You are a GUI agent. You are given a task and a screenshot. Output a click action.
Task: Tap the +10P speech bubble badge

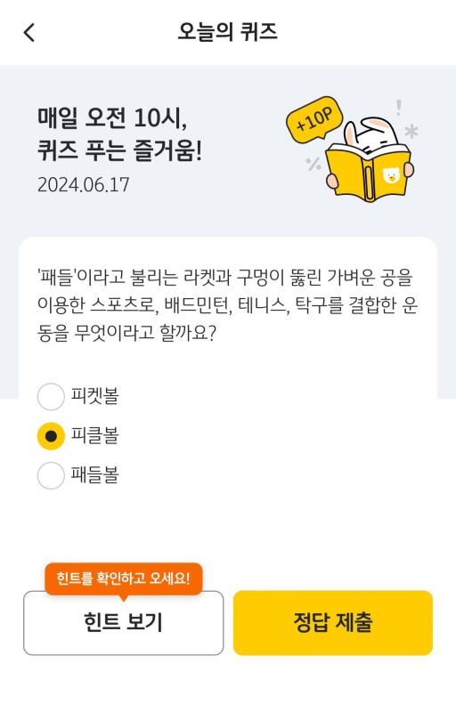coord(313,119)
